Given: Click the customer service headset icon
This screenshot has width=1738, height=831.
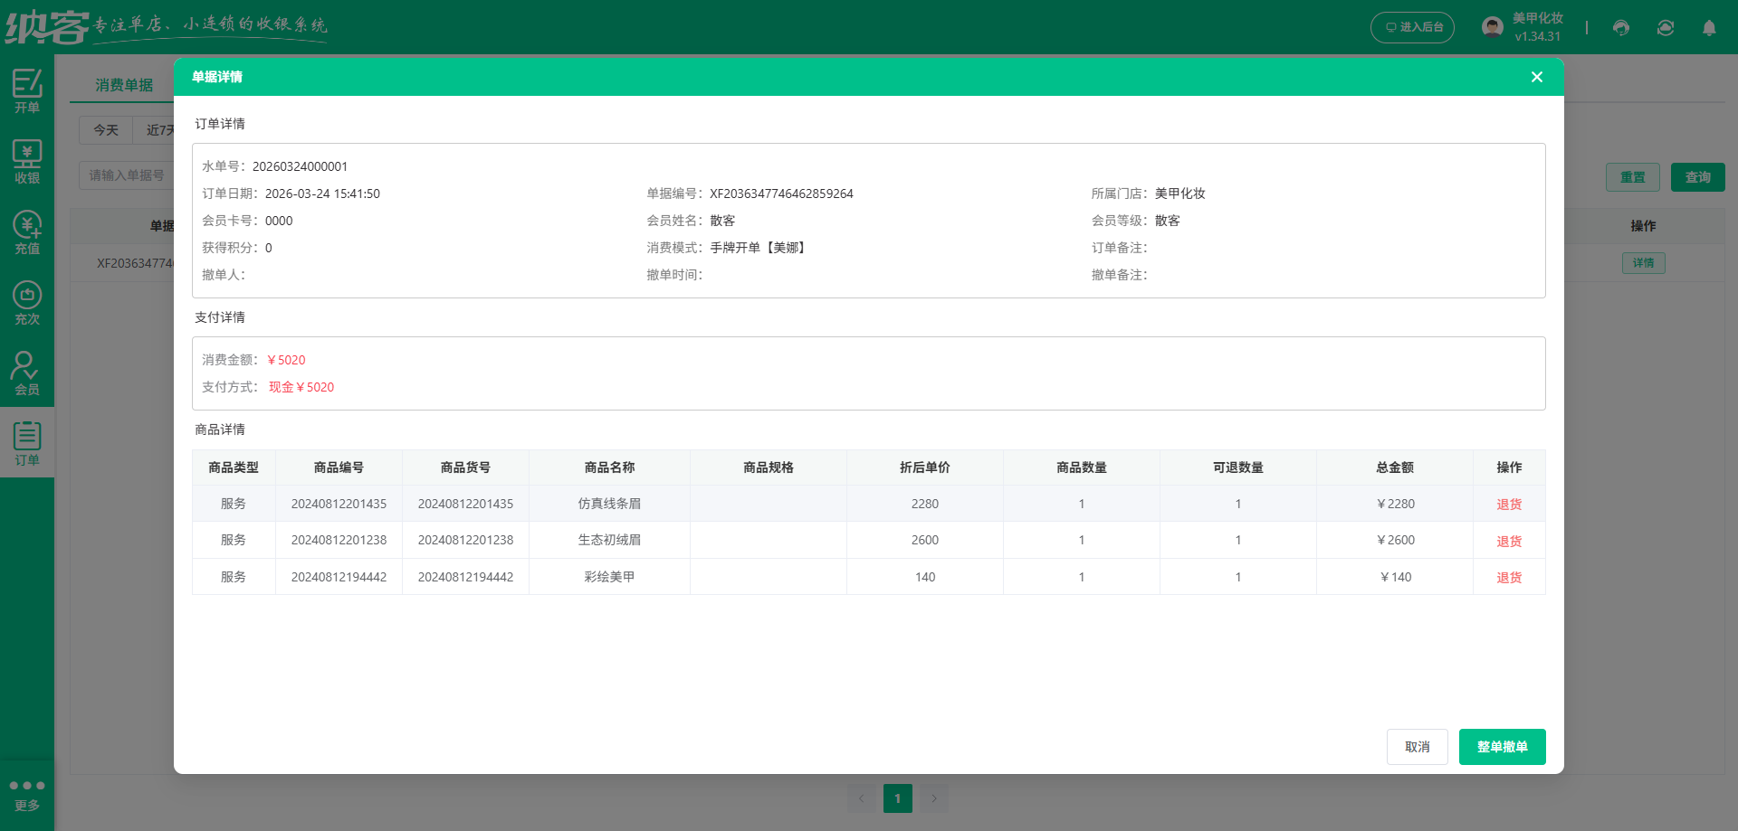Looking at the screenshot, I should 1621,28.
